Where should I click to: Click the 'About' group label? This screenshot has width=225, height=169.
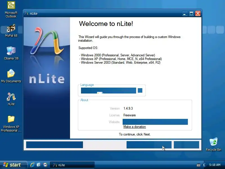[84, 100]
